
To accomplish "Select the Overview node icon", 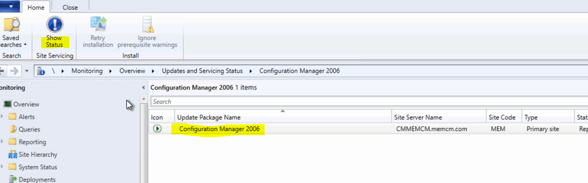I will pos(8,104).
